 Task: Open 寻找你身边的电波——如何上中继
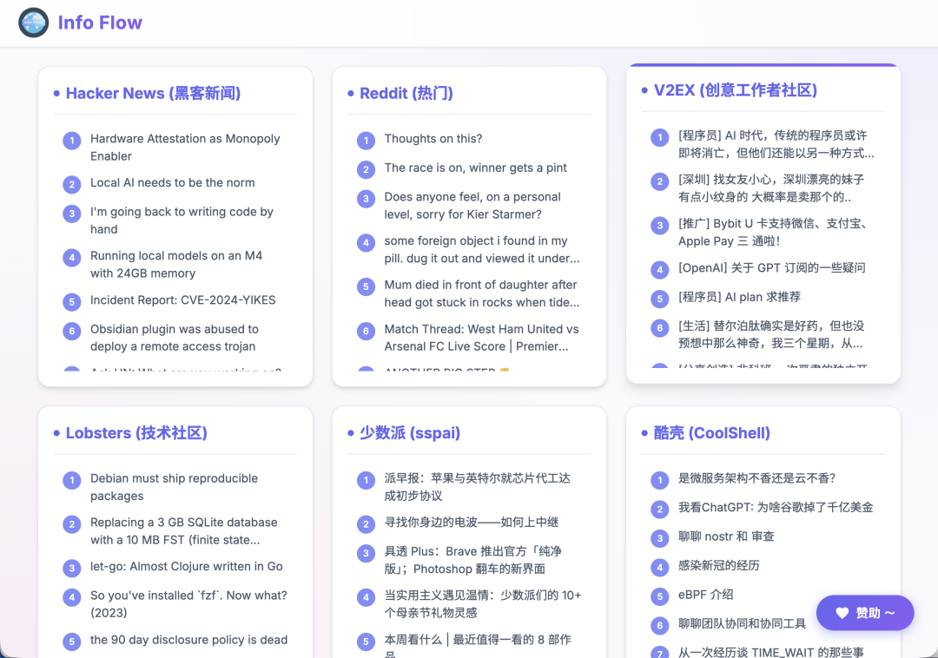(472, 523)
